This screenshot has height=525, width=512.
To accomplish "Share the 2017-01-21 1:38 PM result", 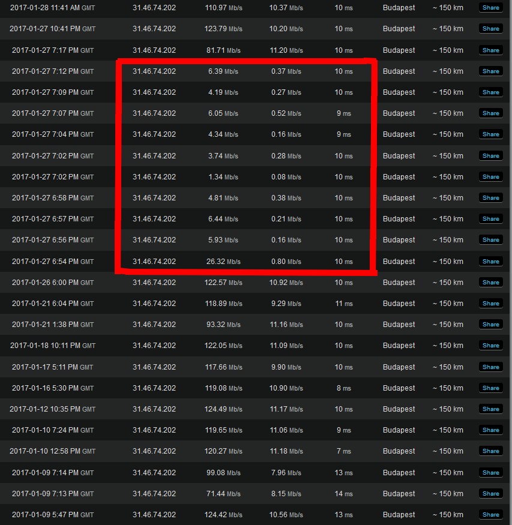I will (490, 325).
